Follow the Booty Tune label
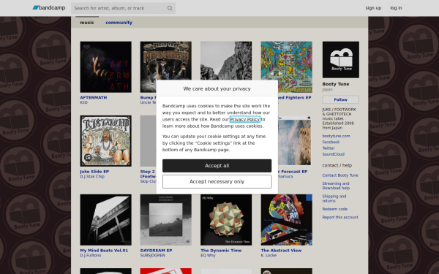The image size is (439, 274). [341, 99]
